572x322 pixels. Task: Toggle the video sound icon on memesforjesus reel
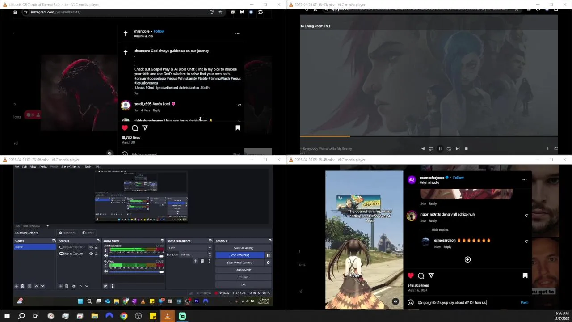coord(395,302)
